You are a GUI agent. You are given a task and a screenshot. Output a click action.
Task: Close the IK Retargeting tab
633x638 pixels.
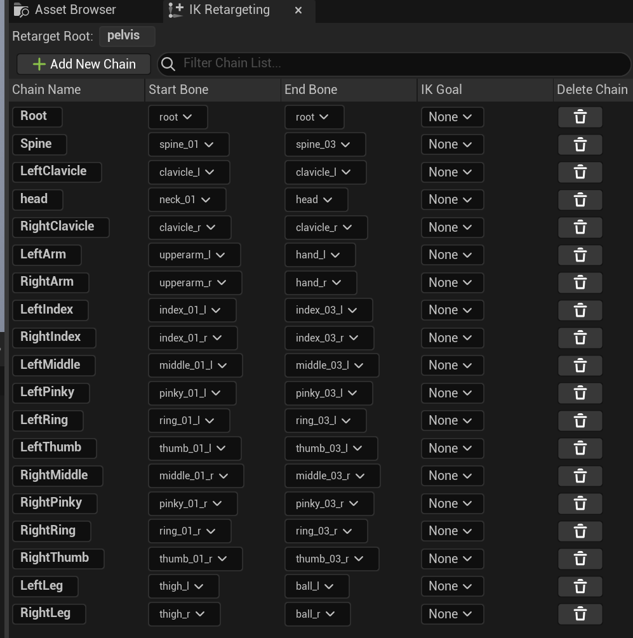pyautogui.click(x=298, y=10)
